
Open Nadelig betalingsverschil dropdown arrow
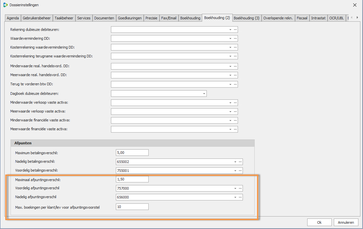(235, 162)
